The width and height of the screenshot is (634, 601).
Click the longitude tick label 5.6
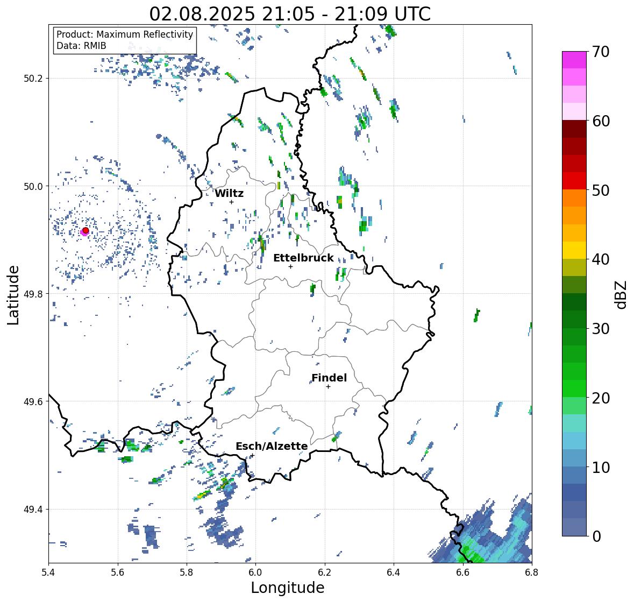(118, 572)
